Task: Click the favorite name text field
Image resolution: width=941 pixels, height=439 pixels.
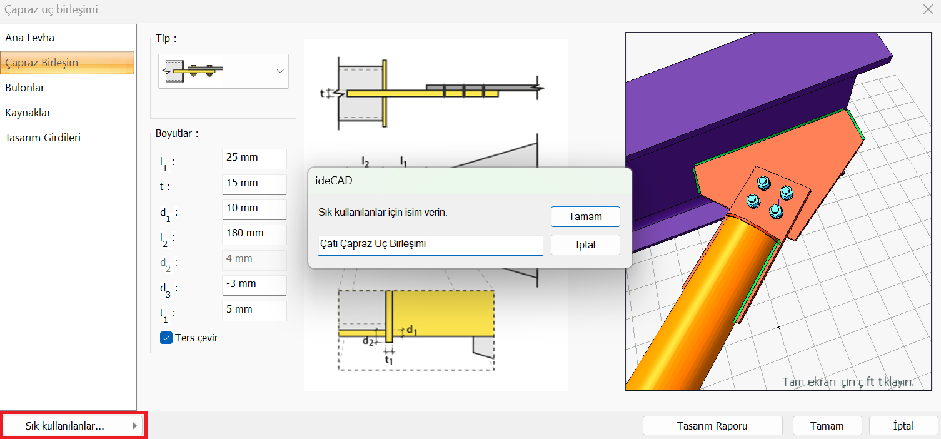Action: pos(430,245)
